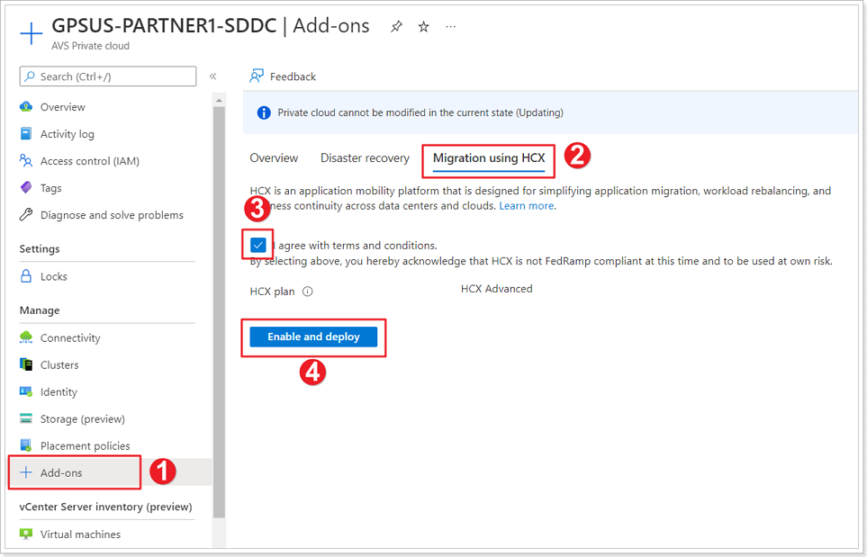
Task: Open Access control (IAM)
Action: [x=27, y=160]
